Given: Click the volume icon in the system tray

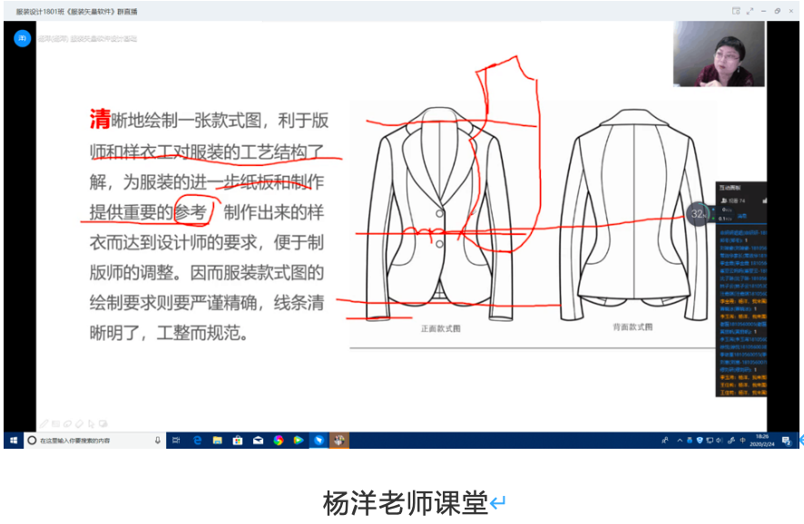Looking at the screenshot, I should 721,441.
